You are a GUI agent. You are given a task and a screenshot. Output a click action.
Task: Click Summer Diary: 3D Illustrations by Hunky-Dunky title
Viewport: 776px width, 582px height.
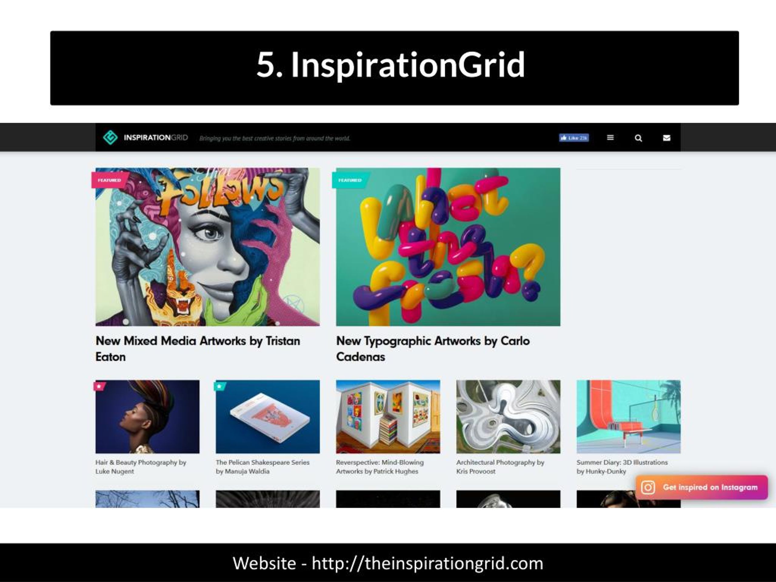click(622, 467)
